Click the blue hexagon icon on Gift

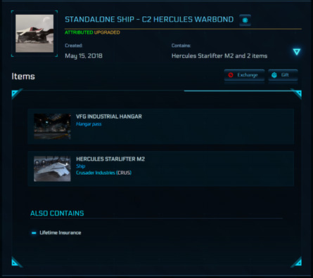click(x=274, y=75)
